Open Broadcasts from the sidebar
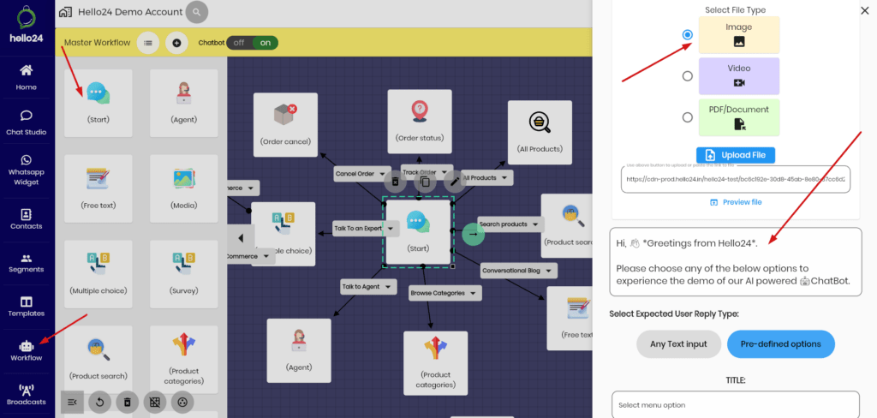This screenshot has width=877, height=418. click(26, 395)
